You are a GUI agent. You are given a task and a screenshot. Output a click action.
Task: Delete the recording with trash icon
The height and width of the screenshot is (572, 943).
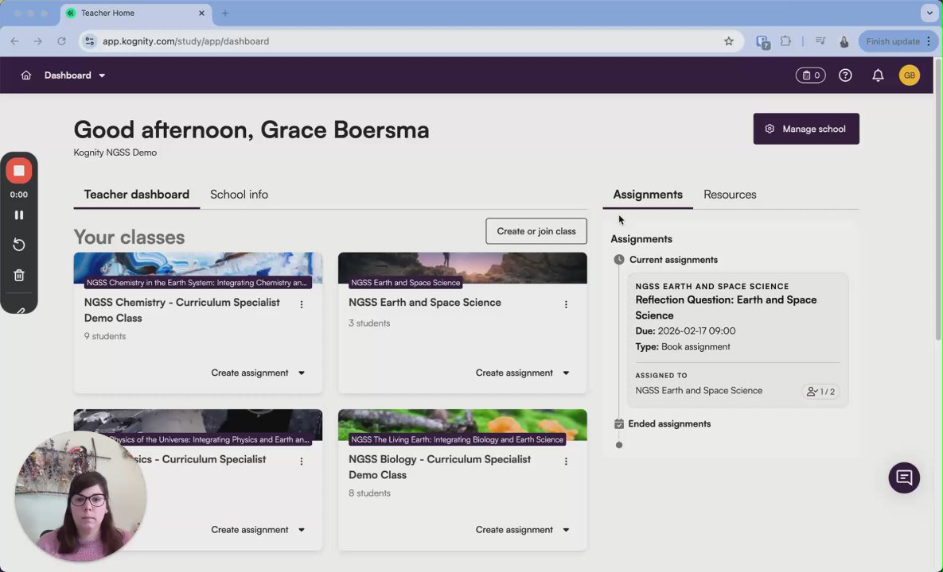18,275
